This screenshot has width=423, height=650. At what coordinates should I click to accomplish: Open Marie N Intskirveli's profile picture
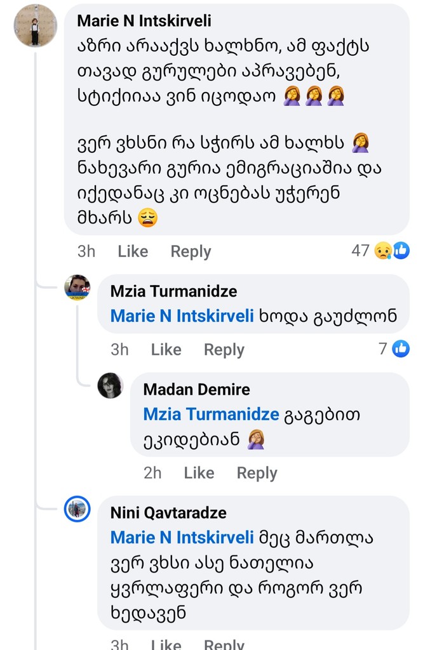(x=35, y=25)
